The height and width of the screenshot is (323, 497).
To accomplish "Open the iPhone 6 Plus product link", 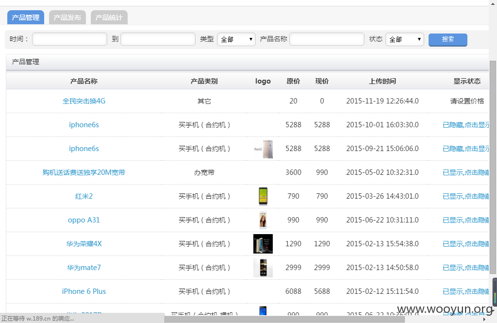I will 83,291.
